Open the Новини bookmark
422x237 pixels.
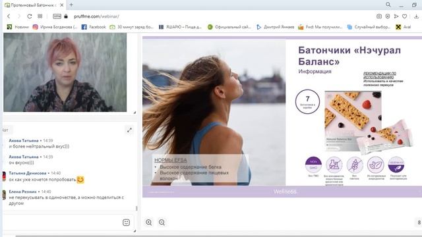coord(18,27)
